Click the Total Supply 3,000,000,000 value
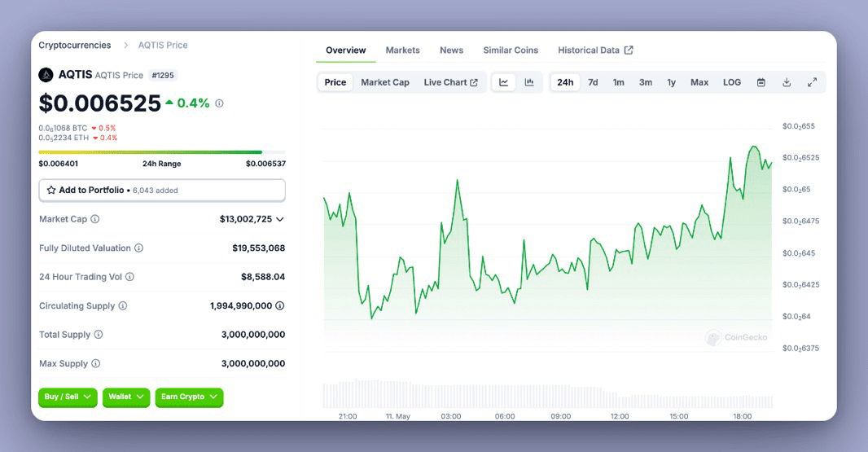Viewport: 868px width, 452px height. coord(253,335)
